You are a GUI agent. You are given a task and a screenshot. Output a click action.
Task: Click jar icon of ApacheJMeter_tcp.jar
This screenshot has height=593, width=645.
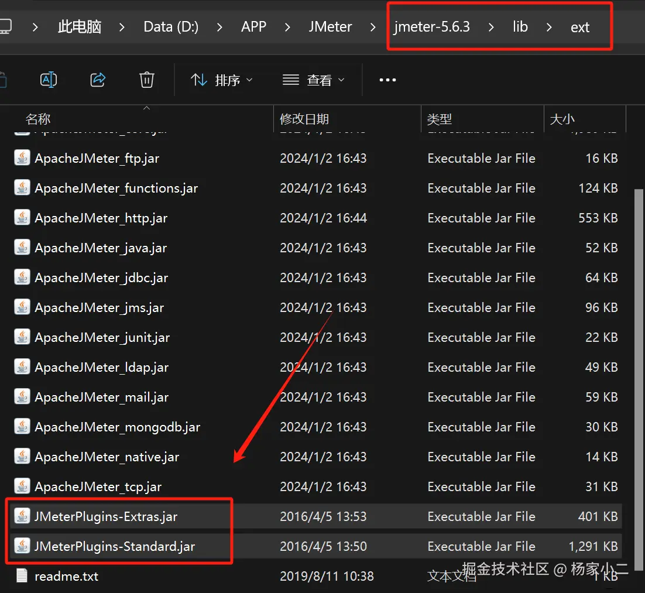click(x=22, y=486)
